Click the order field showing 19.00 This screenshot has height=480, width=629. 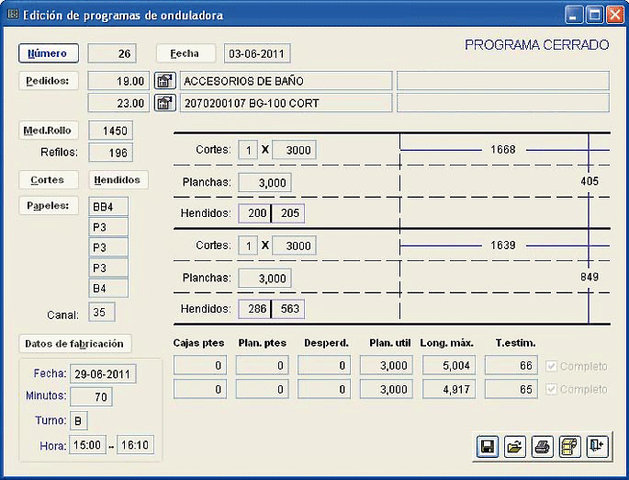118,81
